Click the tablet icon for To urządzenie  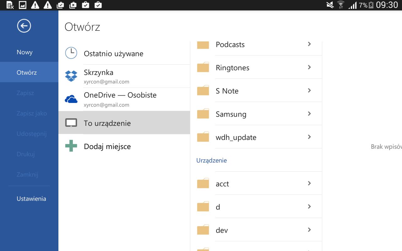click(x=71, y=123)
